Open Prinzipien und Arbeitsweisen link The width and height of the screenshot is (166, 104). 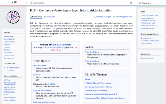(x=44, y=102)
